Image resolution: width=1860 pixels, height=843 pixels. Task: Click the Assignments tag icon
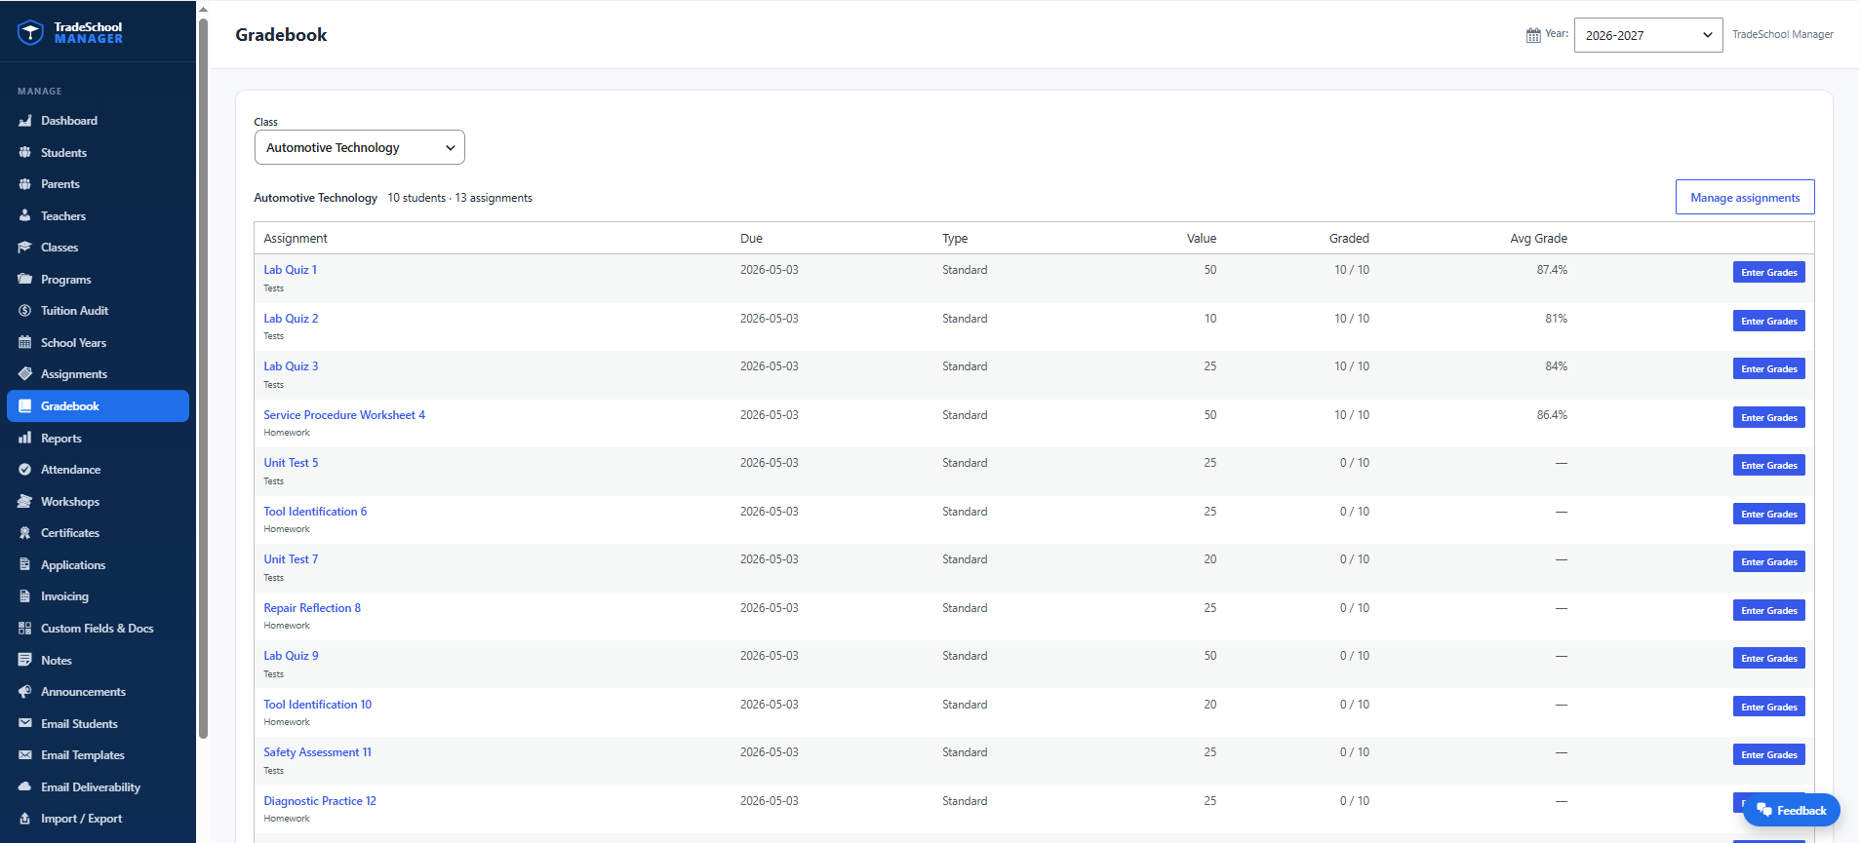[25, 374]
